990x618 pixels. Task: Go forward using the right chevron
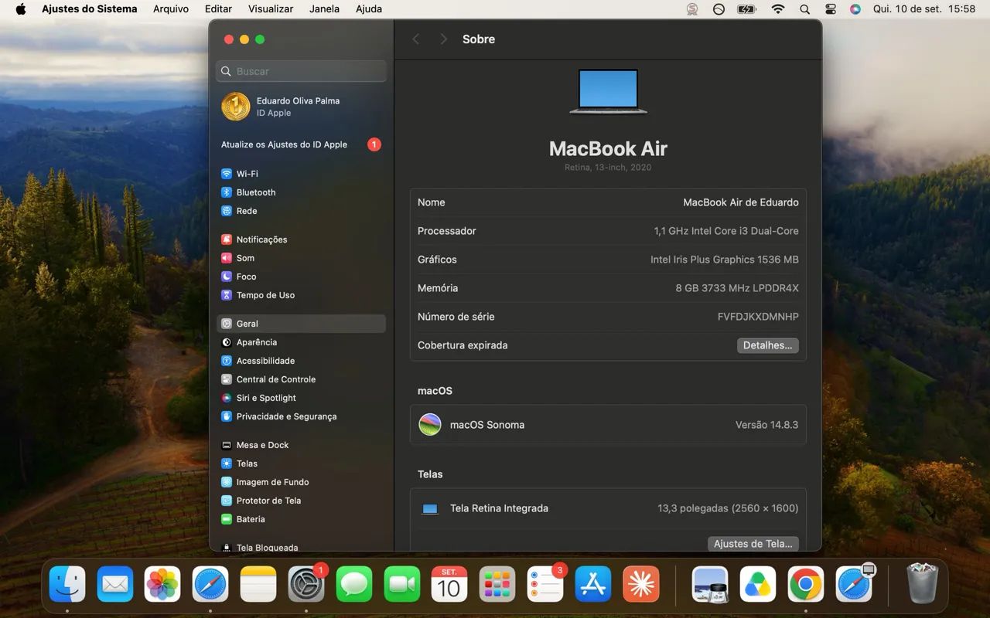443,39
